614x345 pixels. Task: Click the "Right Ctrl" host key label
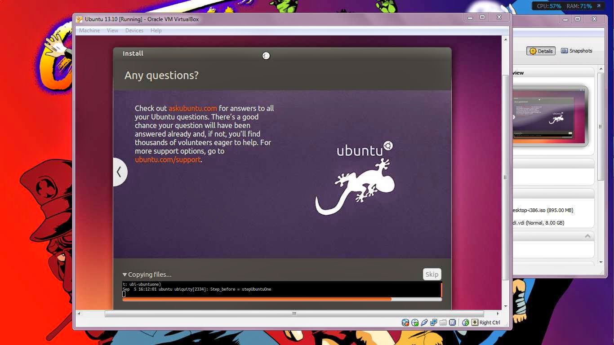[489, 323]
